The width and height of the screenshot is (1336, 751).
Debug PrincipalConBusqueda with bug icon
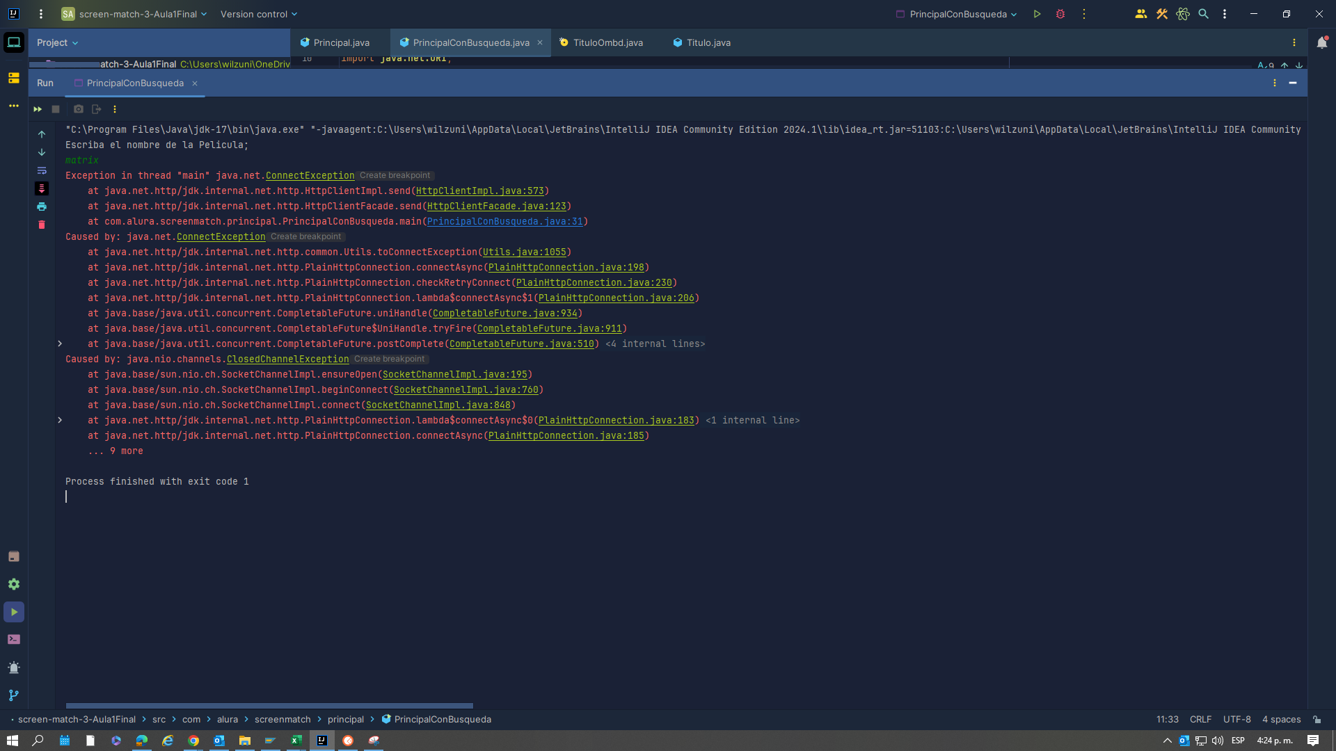pos(1060,14)
